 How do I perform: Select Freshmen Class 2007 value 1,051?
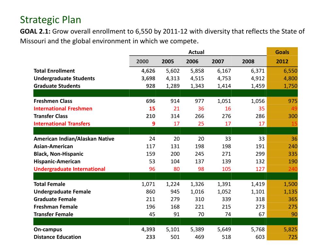coord(224,101)
